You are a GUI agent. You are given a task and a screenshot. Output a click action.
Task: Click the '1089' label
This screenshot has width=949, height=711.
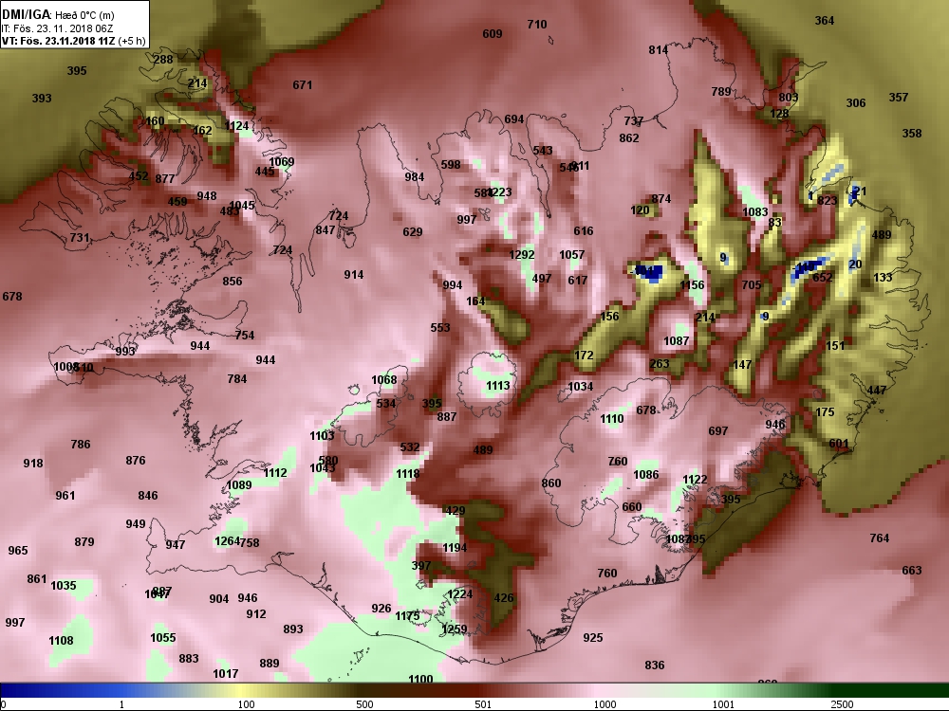[x=238, y=484]
